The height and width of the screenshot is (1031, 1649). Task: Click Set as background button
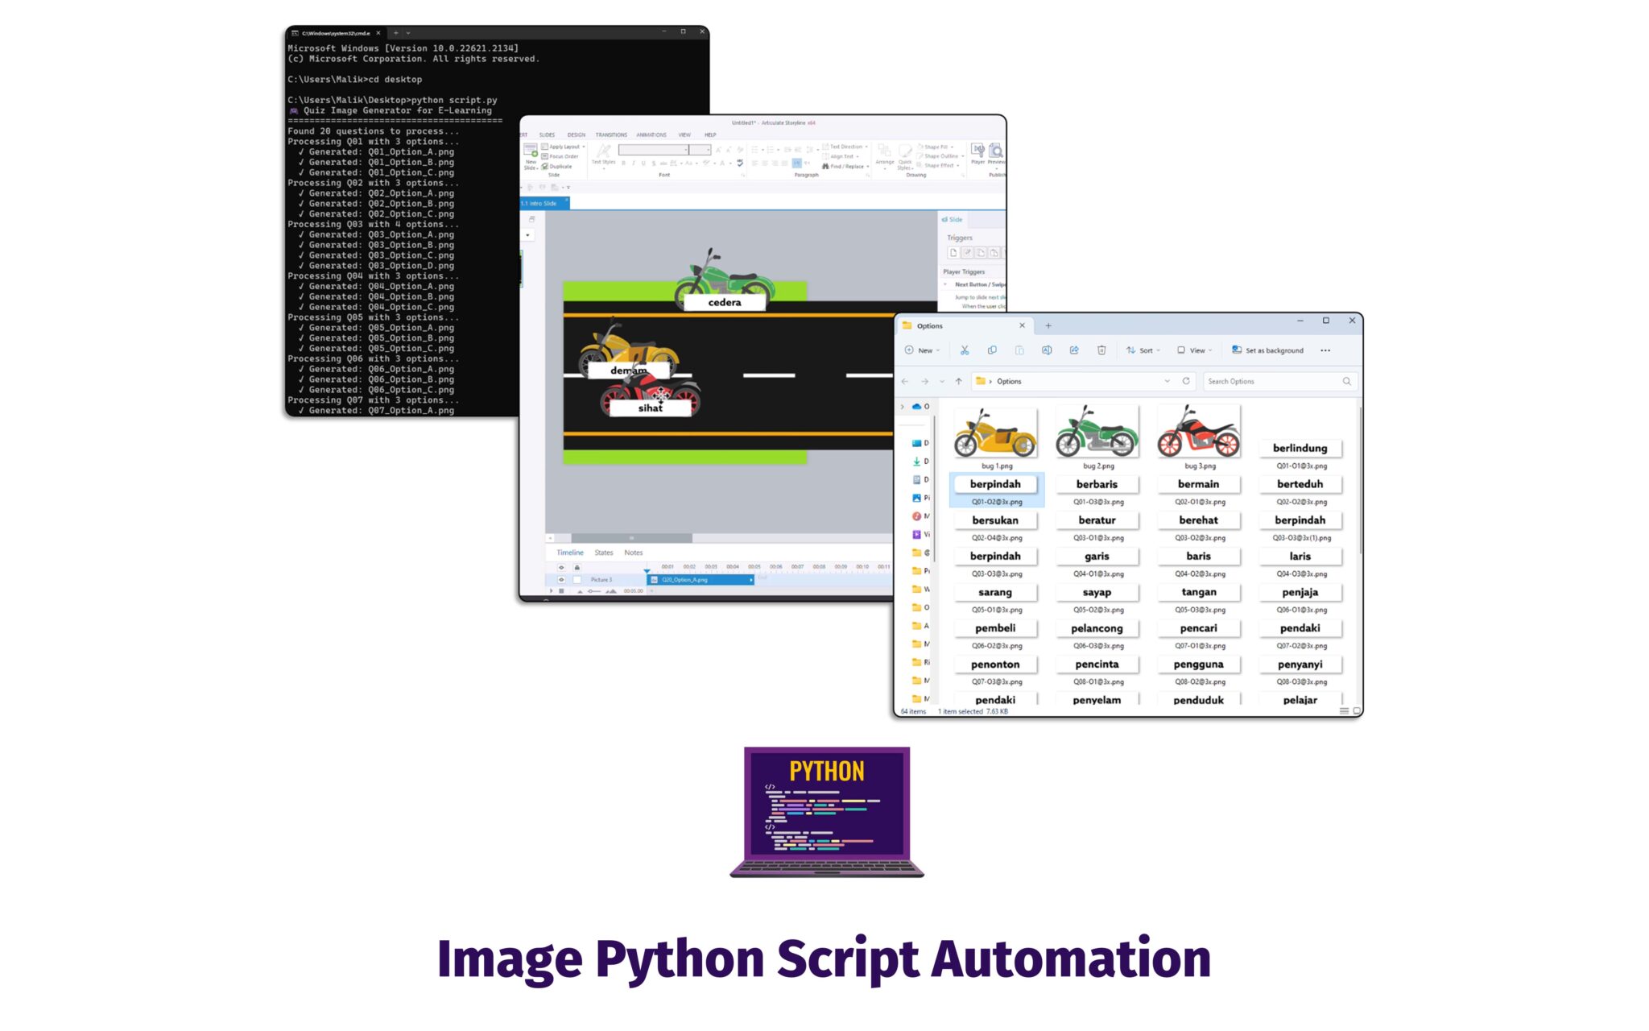(x=1267, y=350)
